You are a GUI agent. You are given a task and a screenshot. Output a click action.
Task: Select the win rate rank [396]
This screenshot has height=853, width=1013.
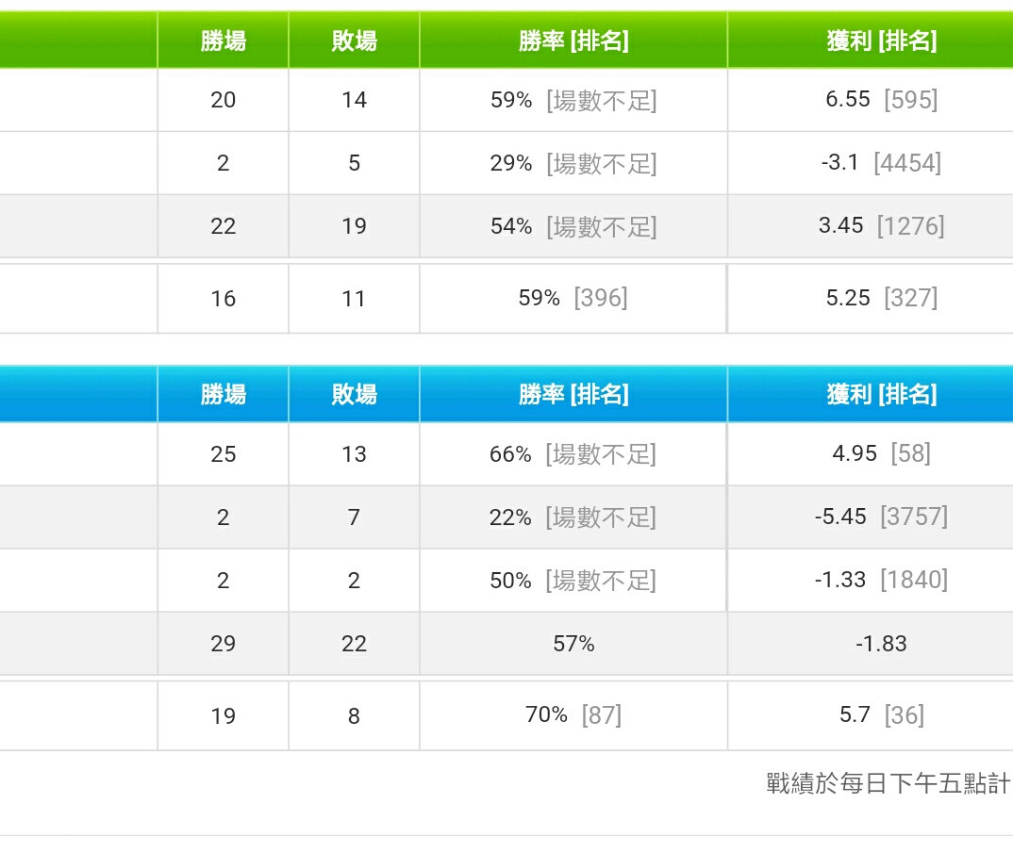(x=601, y=298)
